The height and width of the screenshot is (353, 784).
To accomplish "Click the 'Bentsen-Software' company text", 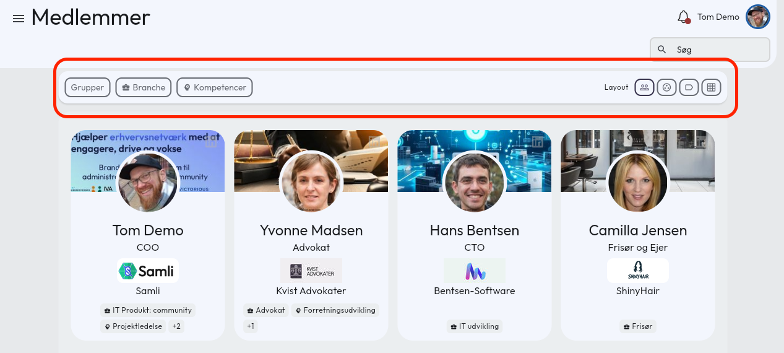I will tap(475, 291).
